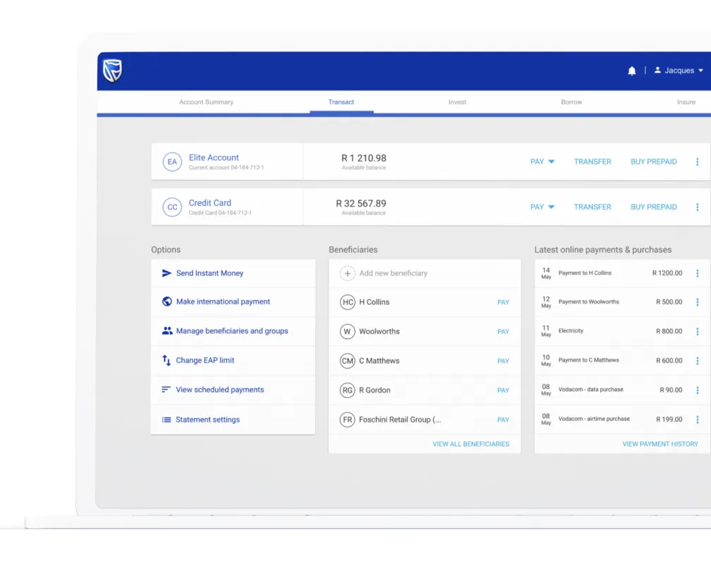Viewport: 711px width, 562px height.
Task: Expand the PAY dropdown for Credit Card
Action: 542,207
